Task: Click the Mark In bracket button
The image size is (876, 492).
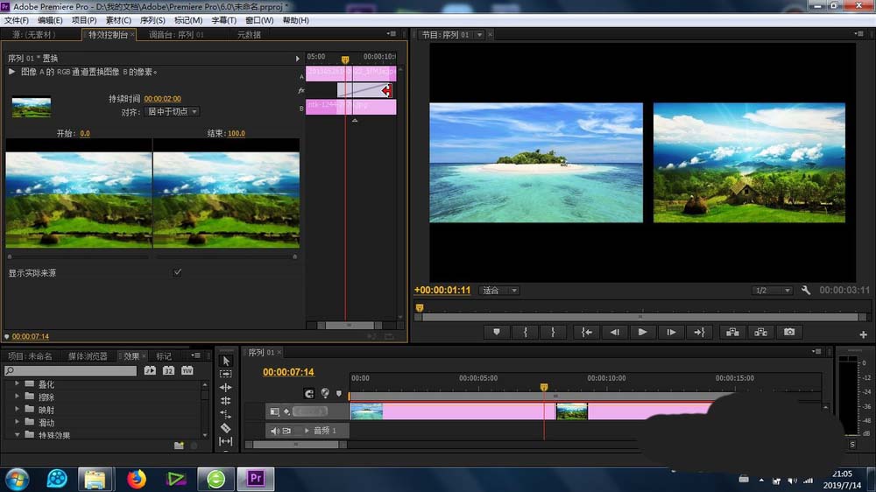Action: pyautogui.click(x=525, y=332)
